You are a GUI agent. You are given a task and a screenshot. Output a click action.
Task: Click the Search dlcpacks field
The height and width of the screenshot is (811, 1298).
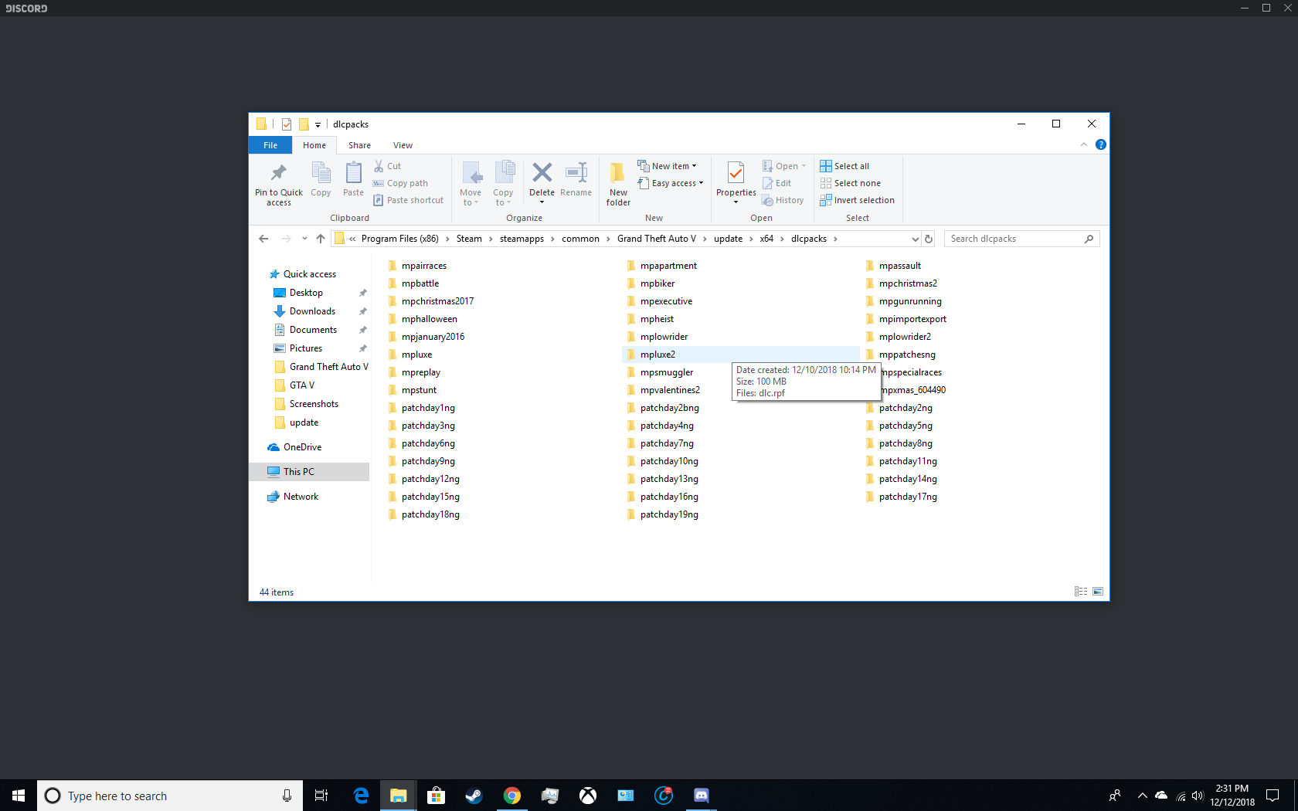[1021, 239]
